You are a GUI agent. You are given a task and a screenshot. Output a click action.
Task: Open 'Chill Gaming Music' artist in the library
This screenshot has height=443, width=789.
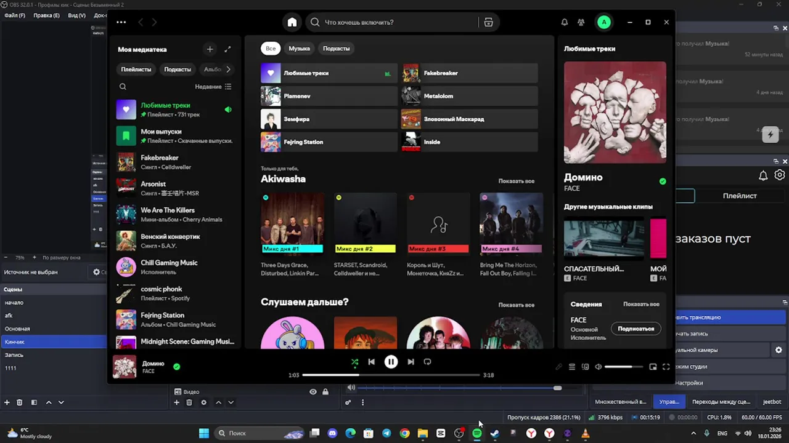174,267
